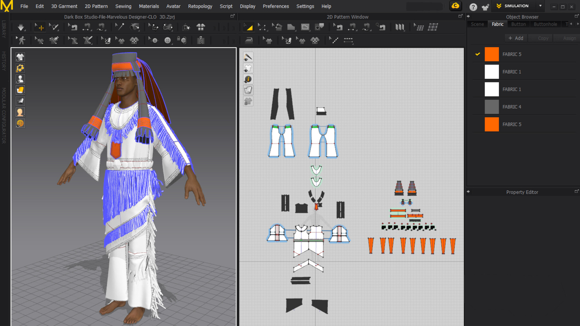
Task: Click the Iron tool in 2D toolbar
Action: click(249, 40)
